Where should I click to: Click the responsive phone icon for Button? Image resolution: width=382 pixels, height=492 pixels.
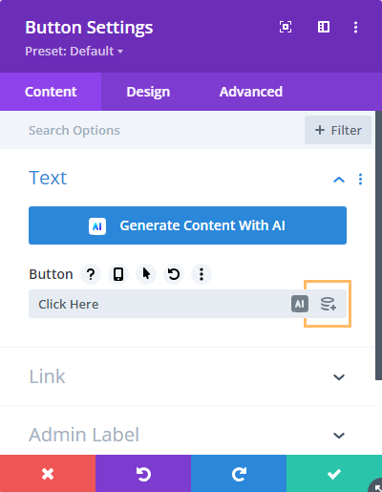click(118, 274)
